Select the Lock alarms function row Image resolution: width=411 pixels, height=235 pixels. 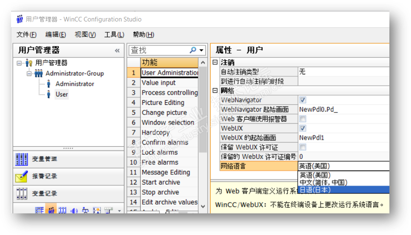point(169,153)
